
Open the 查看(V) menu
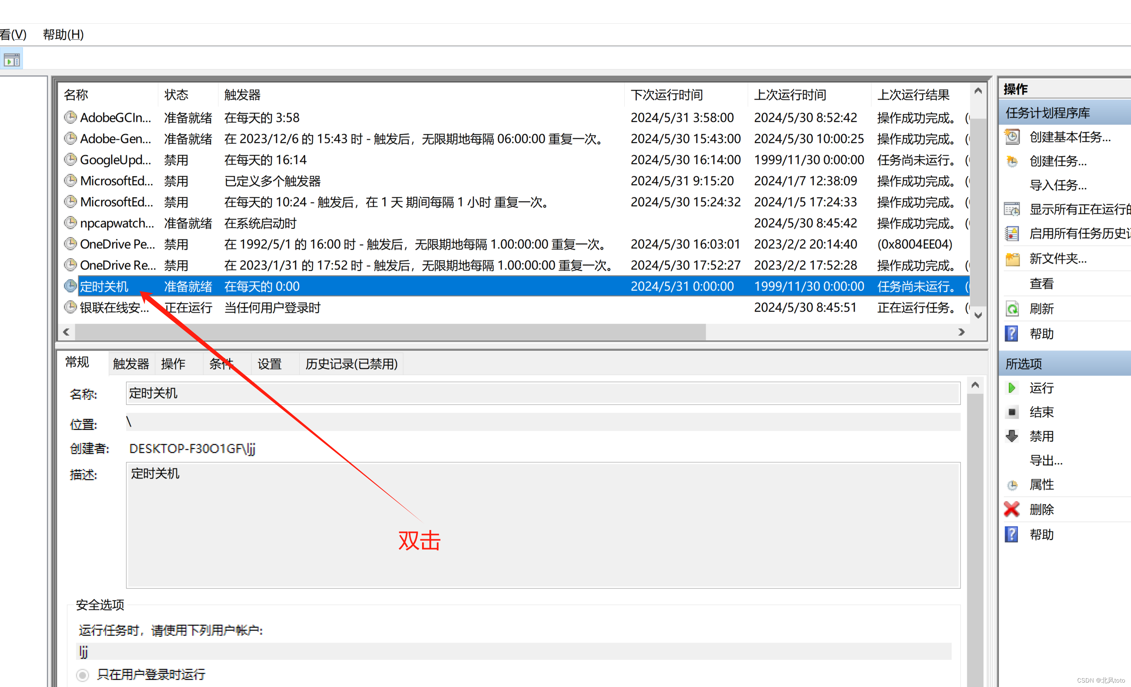[x=13, y=35]
